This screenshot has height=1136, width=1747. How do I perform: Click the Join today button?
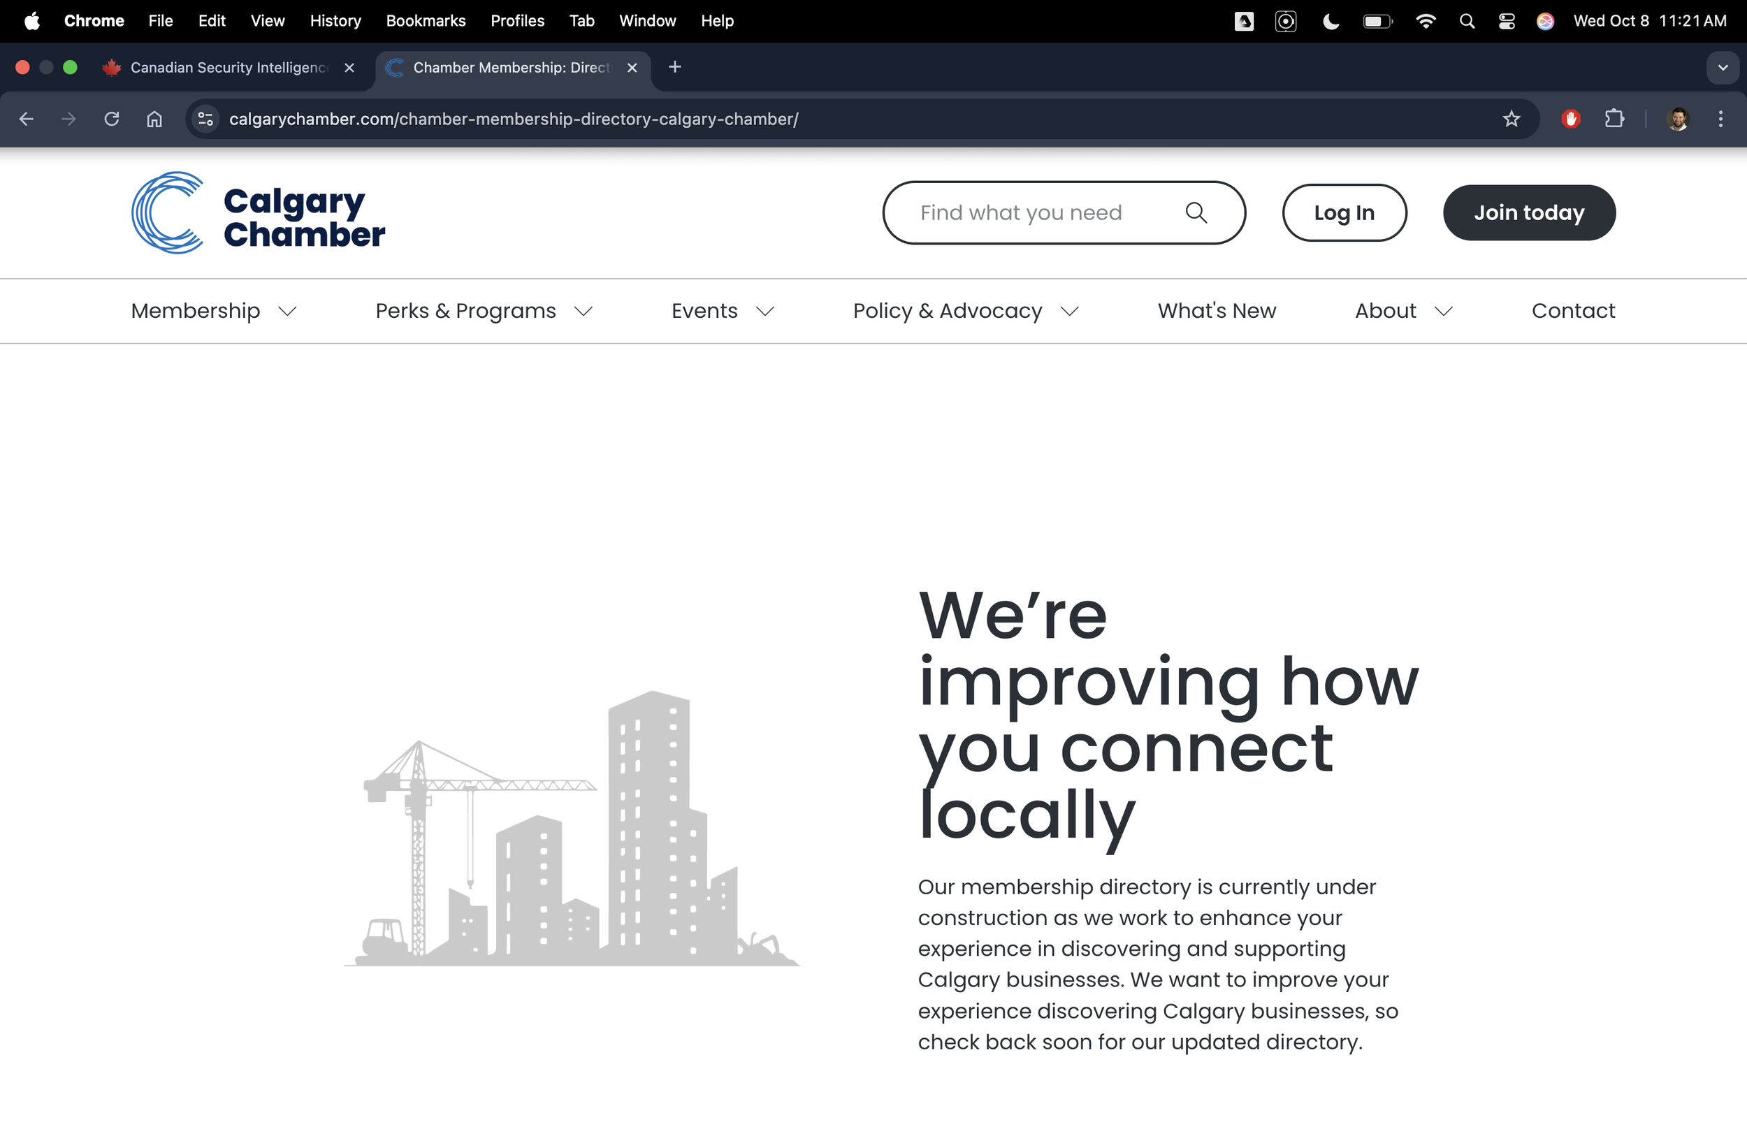coord(1528,213)
